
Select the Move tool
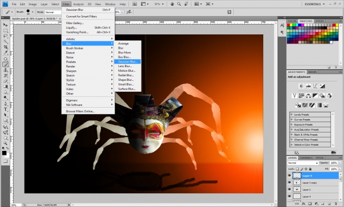6,25
